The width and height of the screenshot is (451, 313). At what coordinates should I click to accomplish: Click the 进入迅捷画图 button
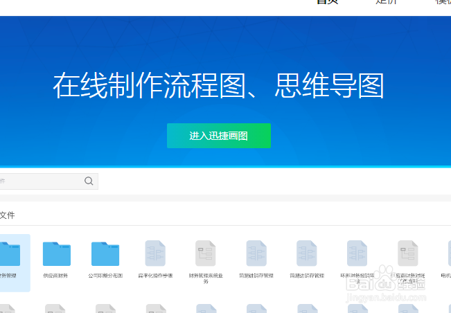[219, 136]
